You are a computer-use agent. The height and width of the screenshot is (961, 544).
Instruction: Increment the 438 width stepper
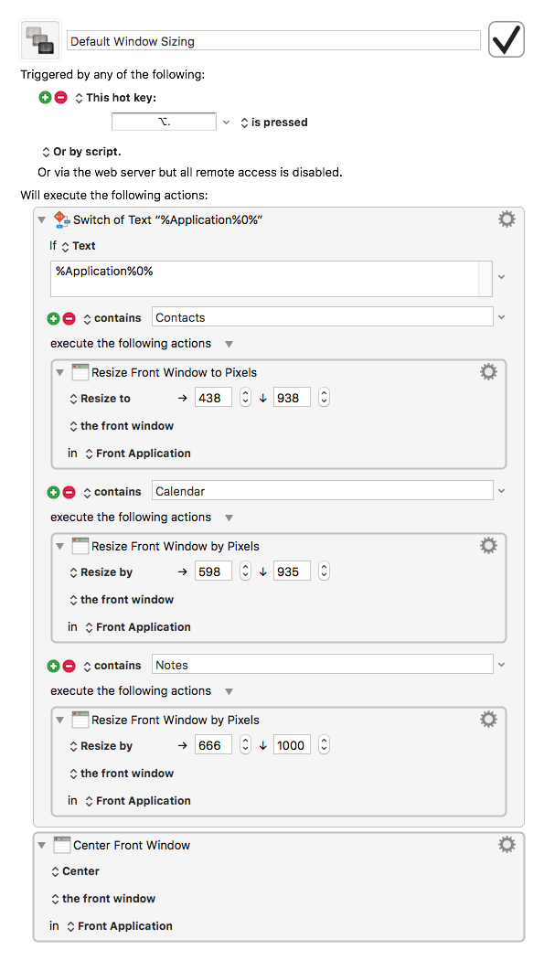click(x=245, y=393)
